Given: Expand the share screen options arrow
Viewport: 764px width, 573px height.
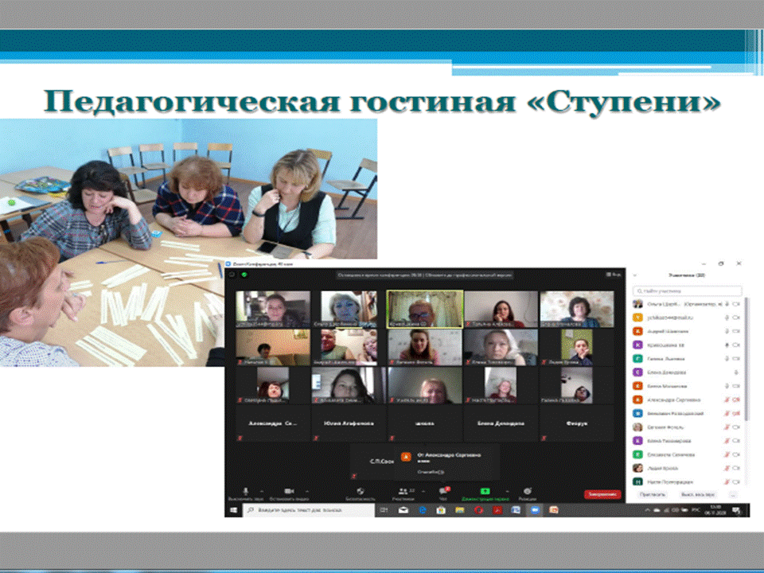Looking at the screenshot, I should 507,491.
